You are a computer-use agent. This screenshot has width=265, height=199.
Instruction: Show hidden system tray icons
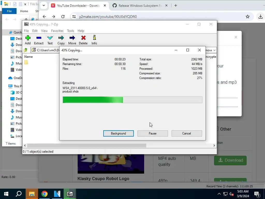[x=219, y=194]
